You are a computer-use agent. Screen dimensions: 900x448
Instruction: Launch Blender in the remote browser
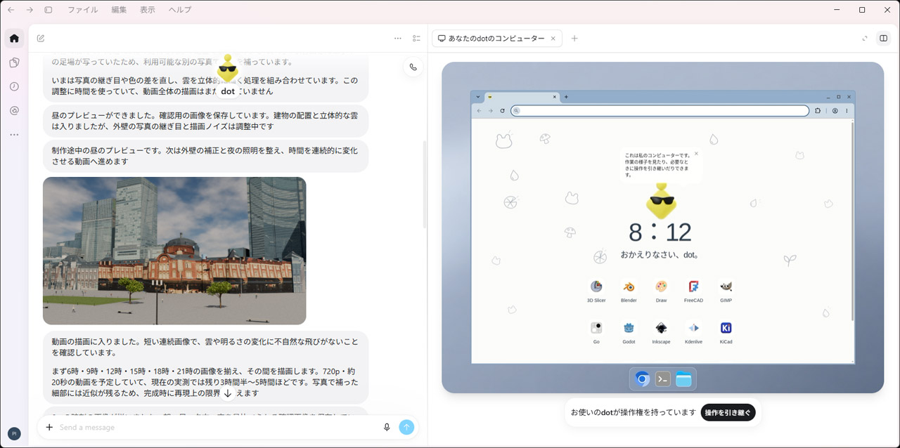pos(629,291)
